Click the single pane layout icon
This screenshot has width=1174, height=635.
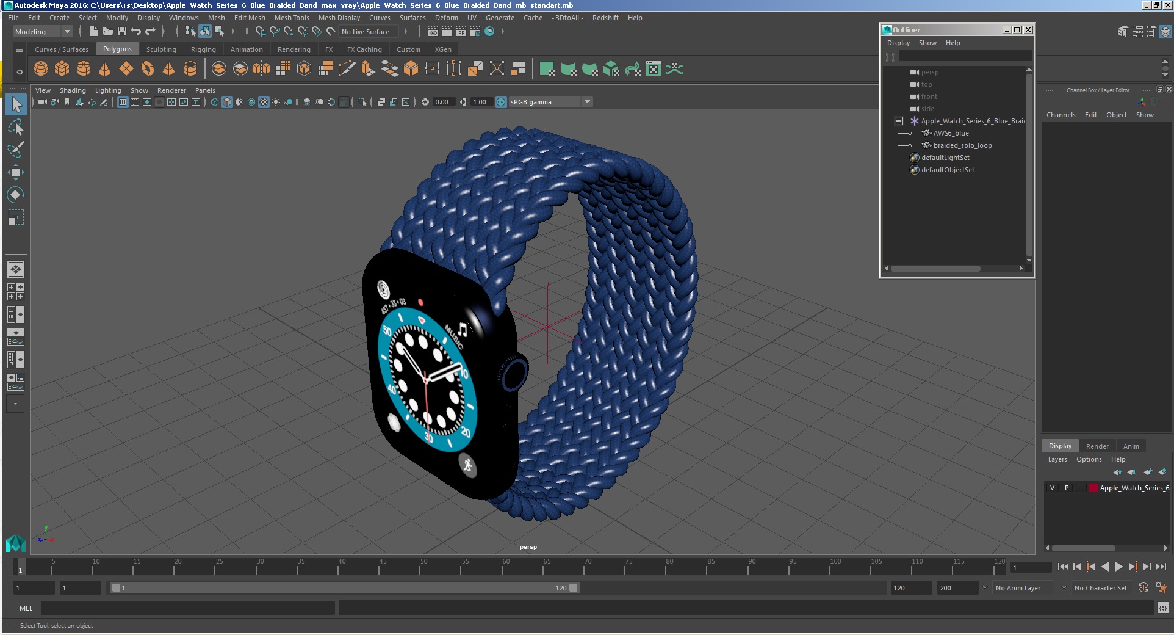(x=16, y=269)
